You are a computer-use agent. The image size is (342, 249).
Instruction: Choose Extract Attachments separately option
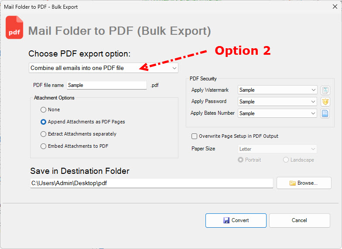click(x=43, y=134)
